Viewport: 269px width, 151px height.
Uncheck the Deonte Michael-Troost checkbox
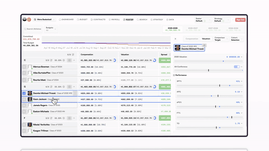[x=24, y=93]
